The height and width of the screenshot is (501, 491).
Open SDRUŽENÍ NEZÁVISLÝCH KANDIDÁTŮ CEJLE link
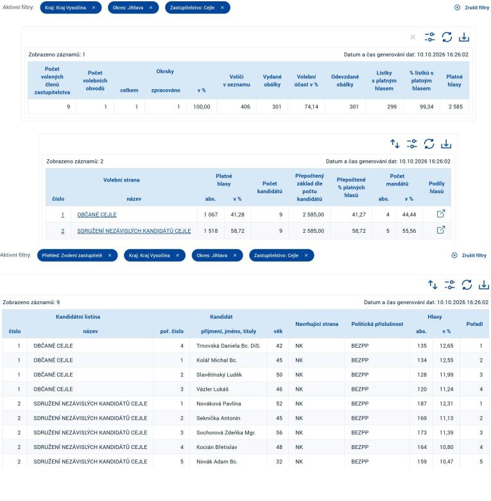click(x=134, y=231)
